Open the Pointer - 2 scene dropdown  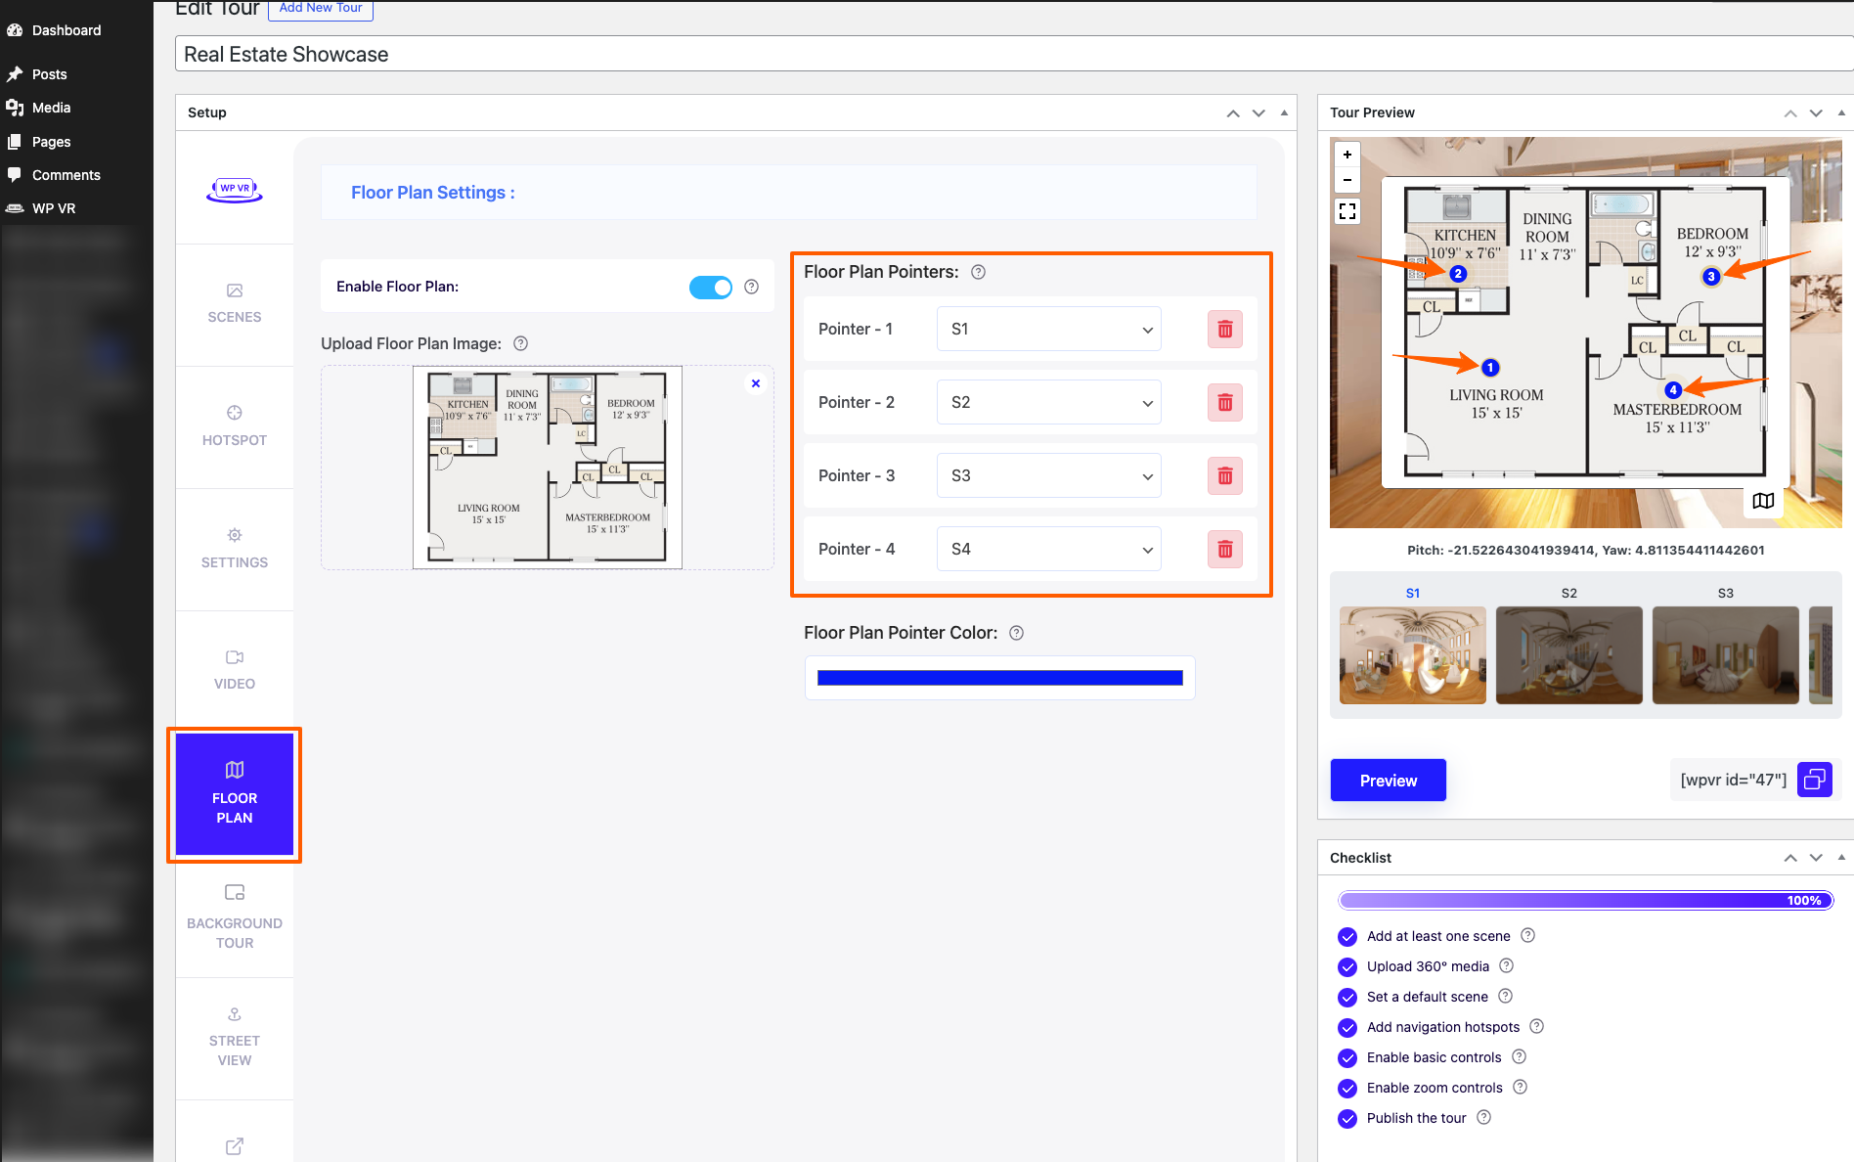tap(1048, 403)
